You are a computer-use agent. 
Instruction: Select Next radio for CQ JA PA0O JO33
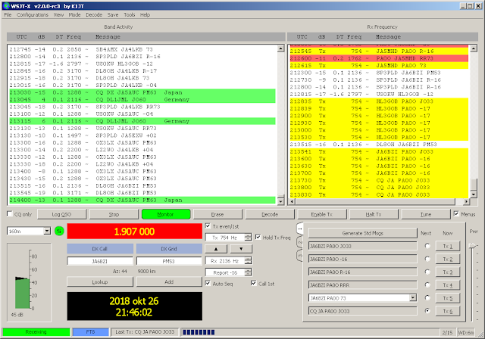427,311
